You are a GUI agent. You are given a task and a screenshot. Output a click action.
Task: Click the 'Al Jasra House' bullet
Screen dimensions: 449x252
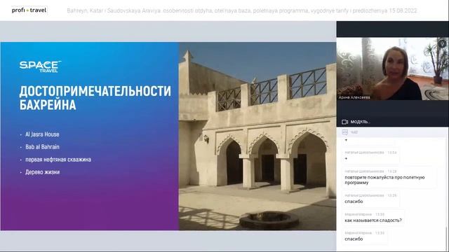coord(42,134)
